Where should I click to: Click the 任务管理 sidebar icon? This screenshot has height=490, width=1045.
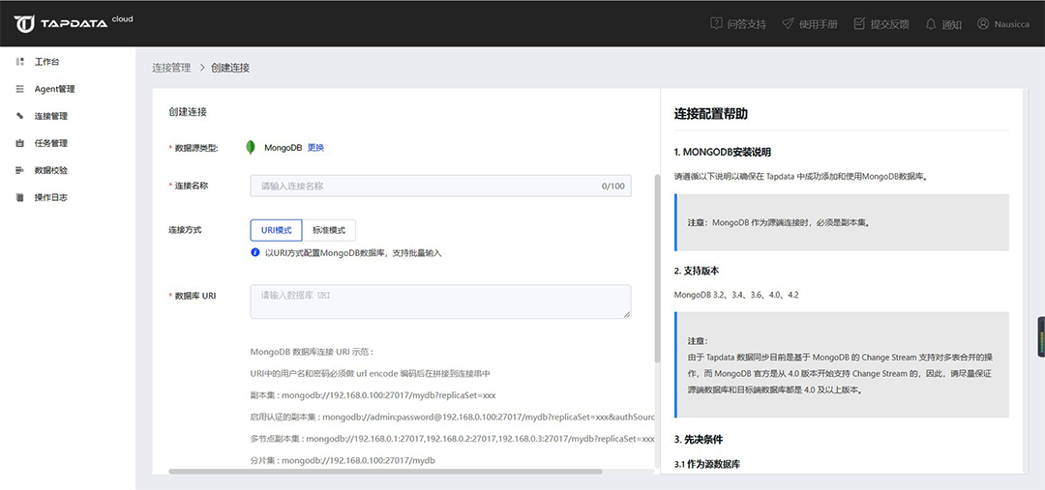pos(20,143)
